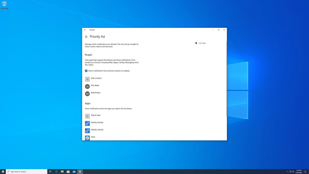Image resolution: width=309 pixels, height=174 pixels.
Task: Click the plus icon to add an app
Action: tap(87, 116)
